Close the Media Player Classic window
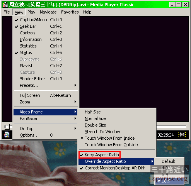 pos(186,5)
